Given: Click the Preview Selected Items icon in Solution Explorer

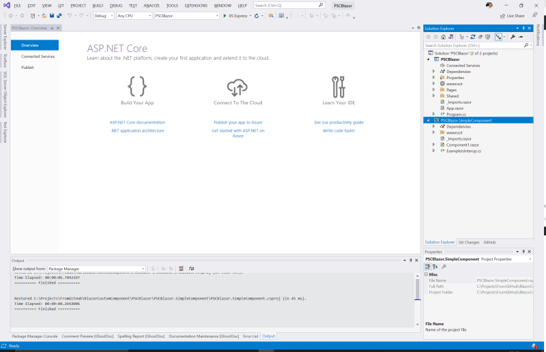Looking at the screenshot, I should [521, 37].
